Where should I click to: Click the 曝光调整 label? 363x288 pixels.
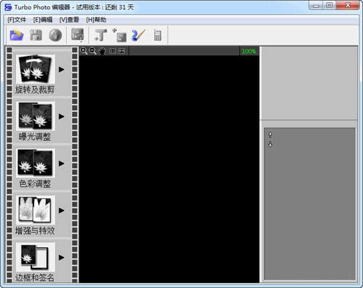[x=35, y=137]
